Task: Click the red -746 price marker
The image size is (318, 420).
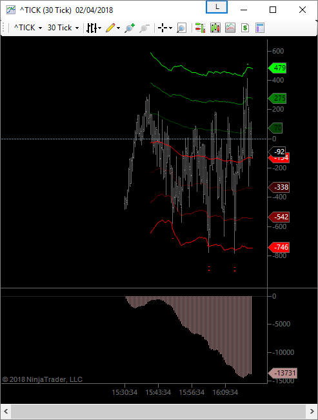Action: [x=279, y=247]
